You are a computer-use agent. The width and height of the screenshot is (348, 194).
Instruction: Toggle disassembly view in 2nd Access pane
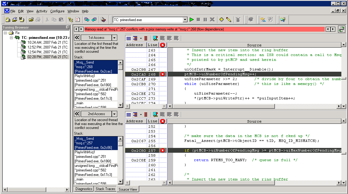click(146, 114)
